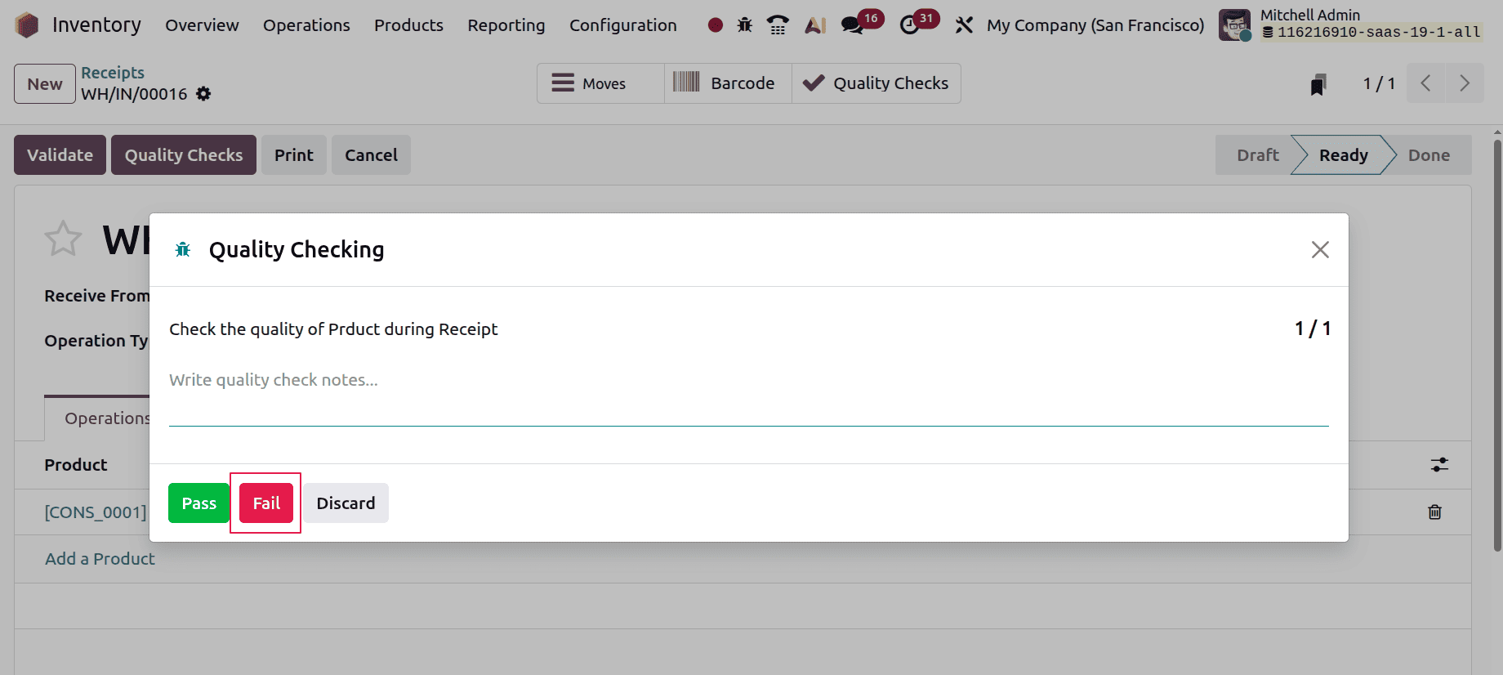Image resolution: width=1503 pixels, height=675 pixels.
Task: Mark receipt as favorite with star
Action: tap(63, 239)
